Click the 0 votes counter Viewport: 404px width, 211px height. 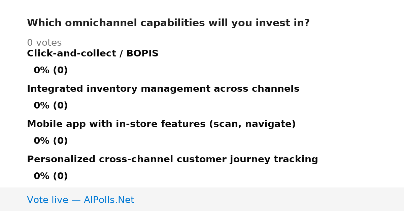44,43
